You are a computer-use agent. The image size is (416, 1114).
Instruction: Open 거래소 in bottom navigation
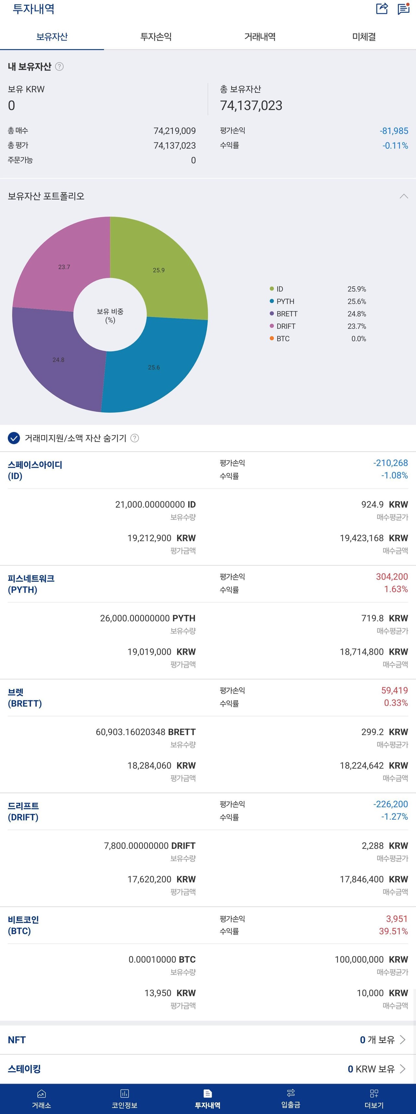pos(42,1099)
